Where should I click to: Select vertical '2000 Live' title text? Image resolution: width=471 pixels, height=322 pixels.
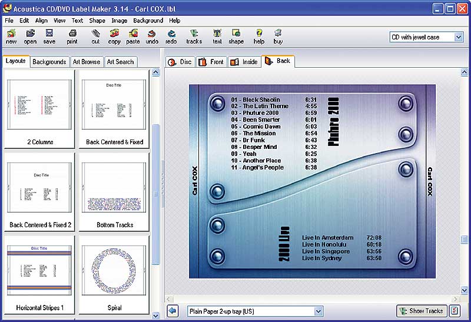pyautogui.click(x=284, y=244)
